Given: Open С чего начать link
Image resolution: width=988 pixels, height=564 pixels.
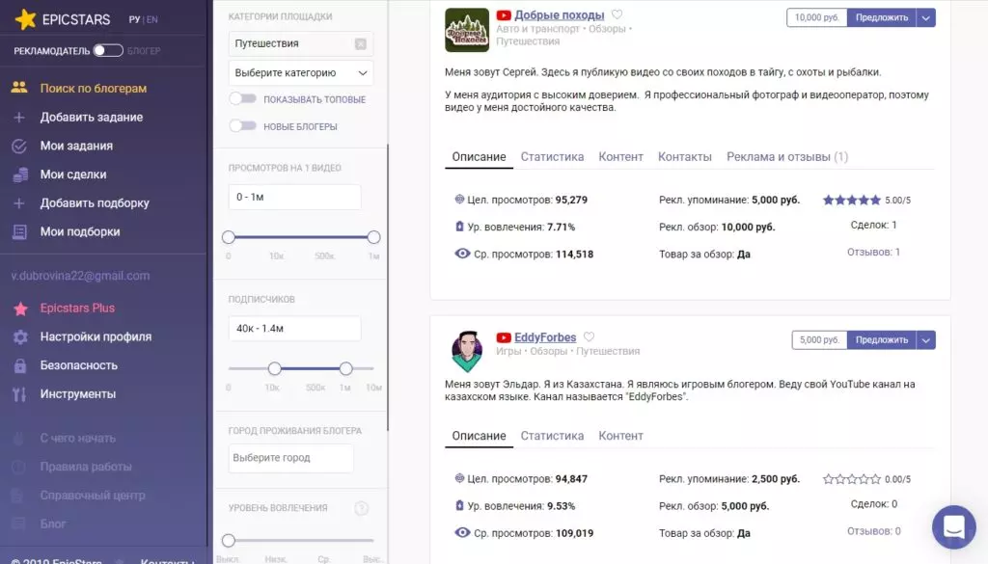Looking at the screenshot, I should click(x=78, y=438).
